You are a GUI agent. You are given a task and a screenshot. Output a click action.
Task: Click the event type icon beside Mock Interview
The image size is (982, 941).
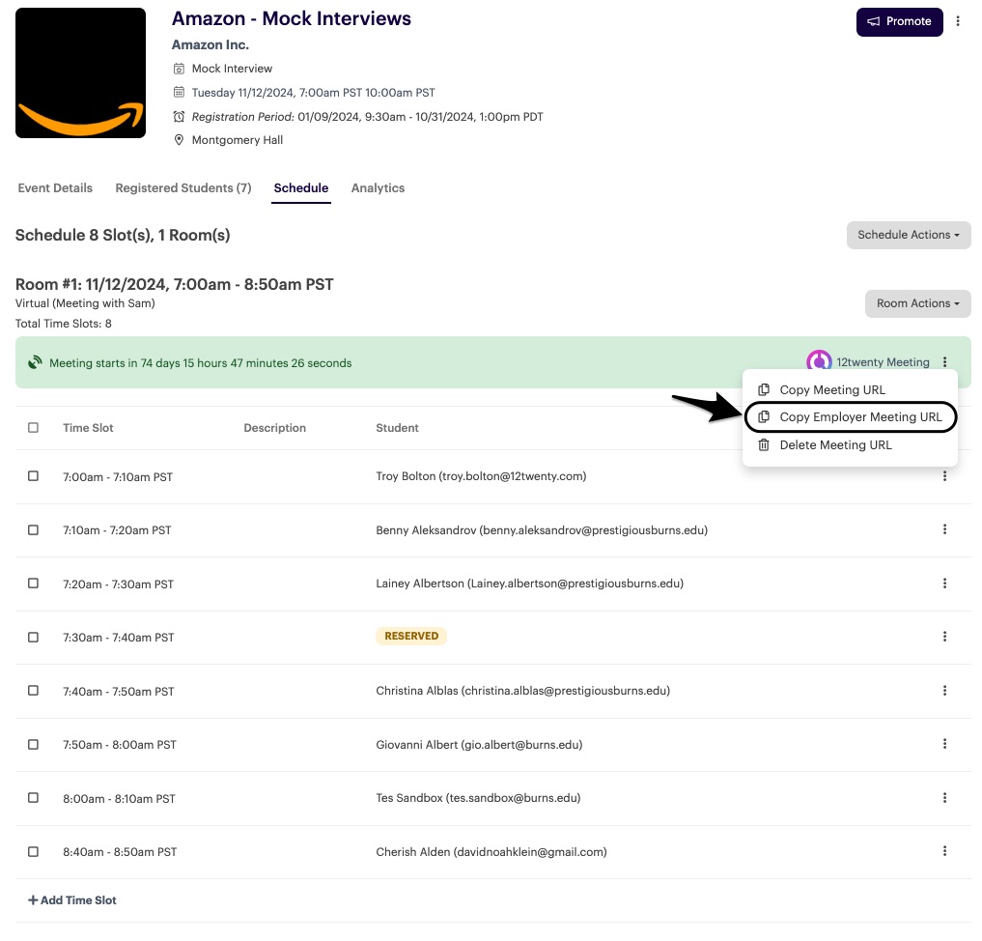(x=179, y=69)
